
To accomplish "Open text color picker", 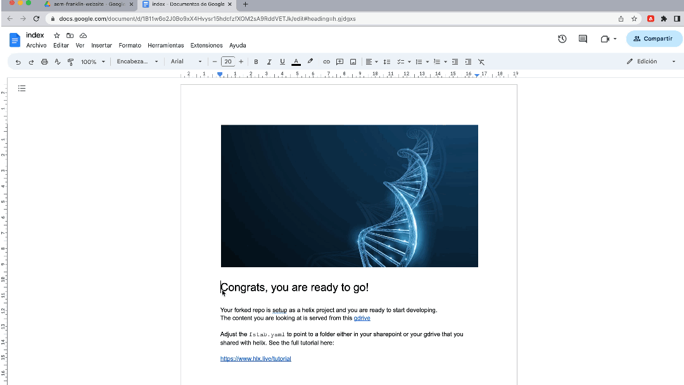I will (x=296, y=62).
